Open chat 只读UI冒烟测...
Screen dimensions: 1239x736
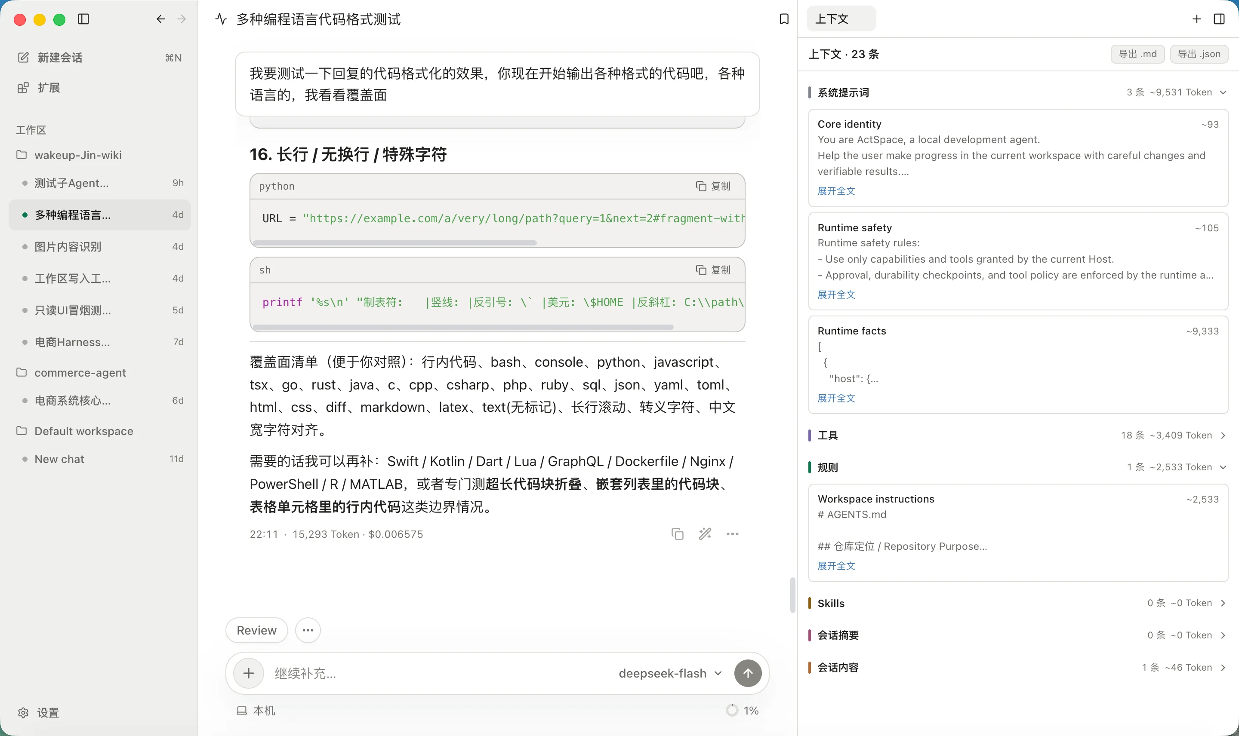pyautogui.click(x=99, y=310)
